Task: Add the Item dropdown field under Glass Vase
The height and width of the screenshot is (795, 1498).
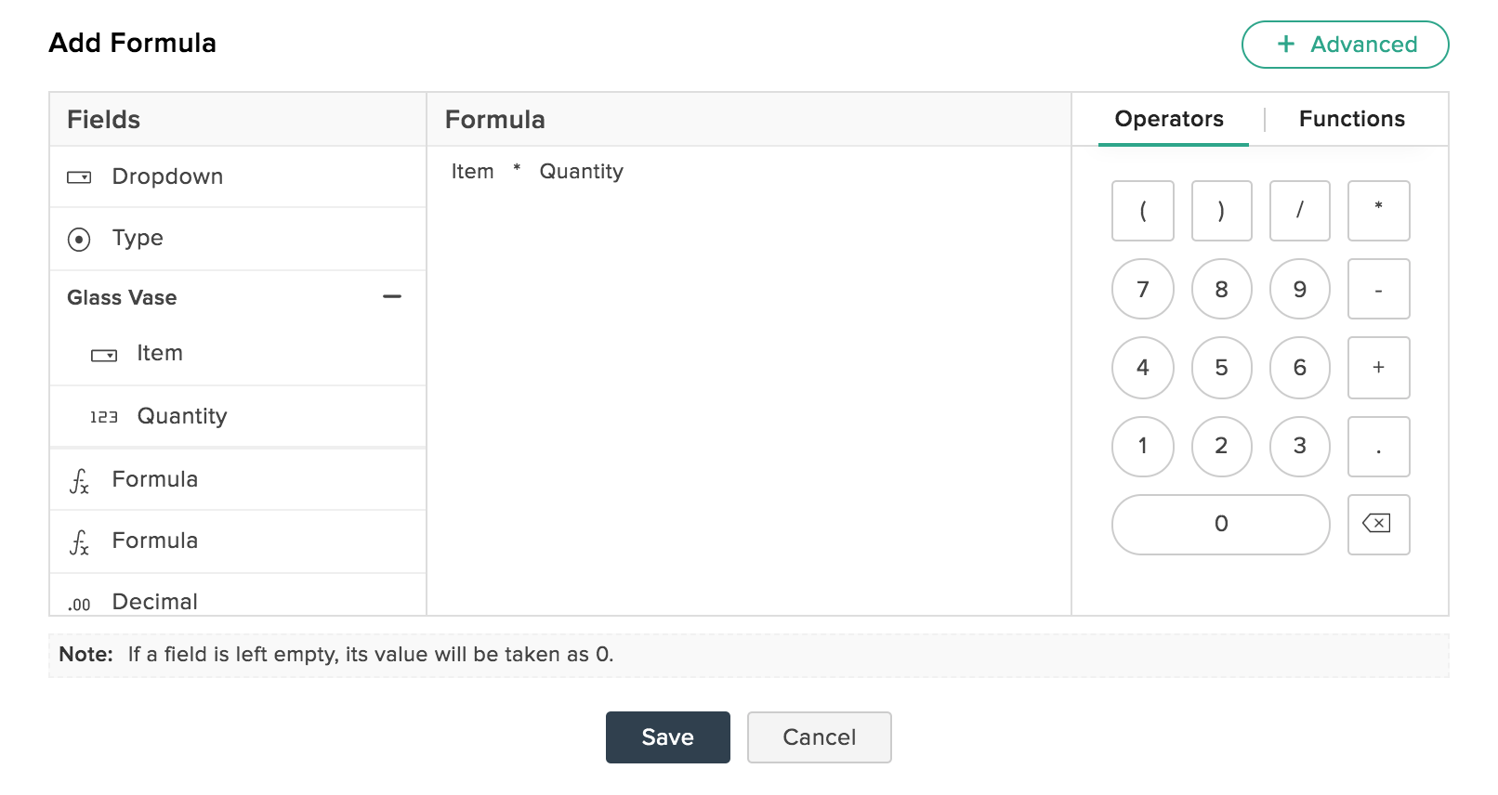Action: [x=238, y=354]
